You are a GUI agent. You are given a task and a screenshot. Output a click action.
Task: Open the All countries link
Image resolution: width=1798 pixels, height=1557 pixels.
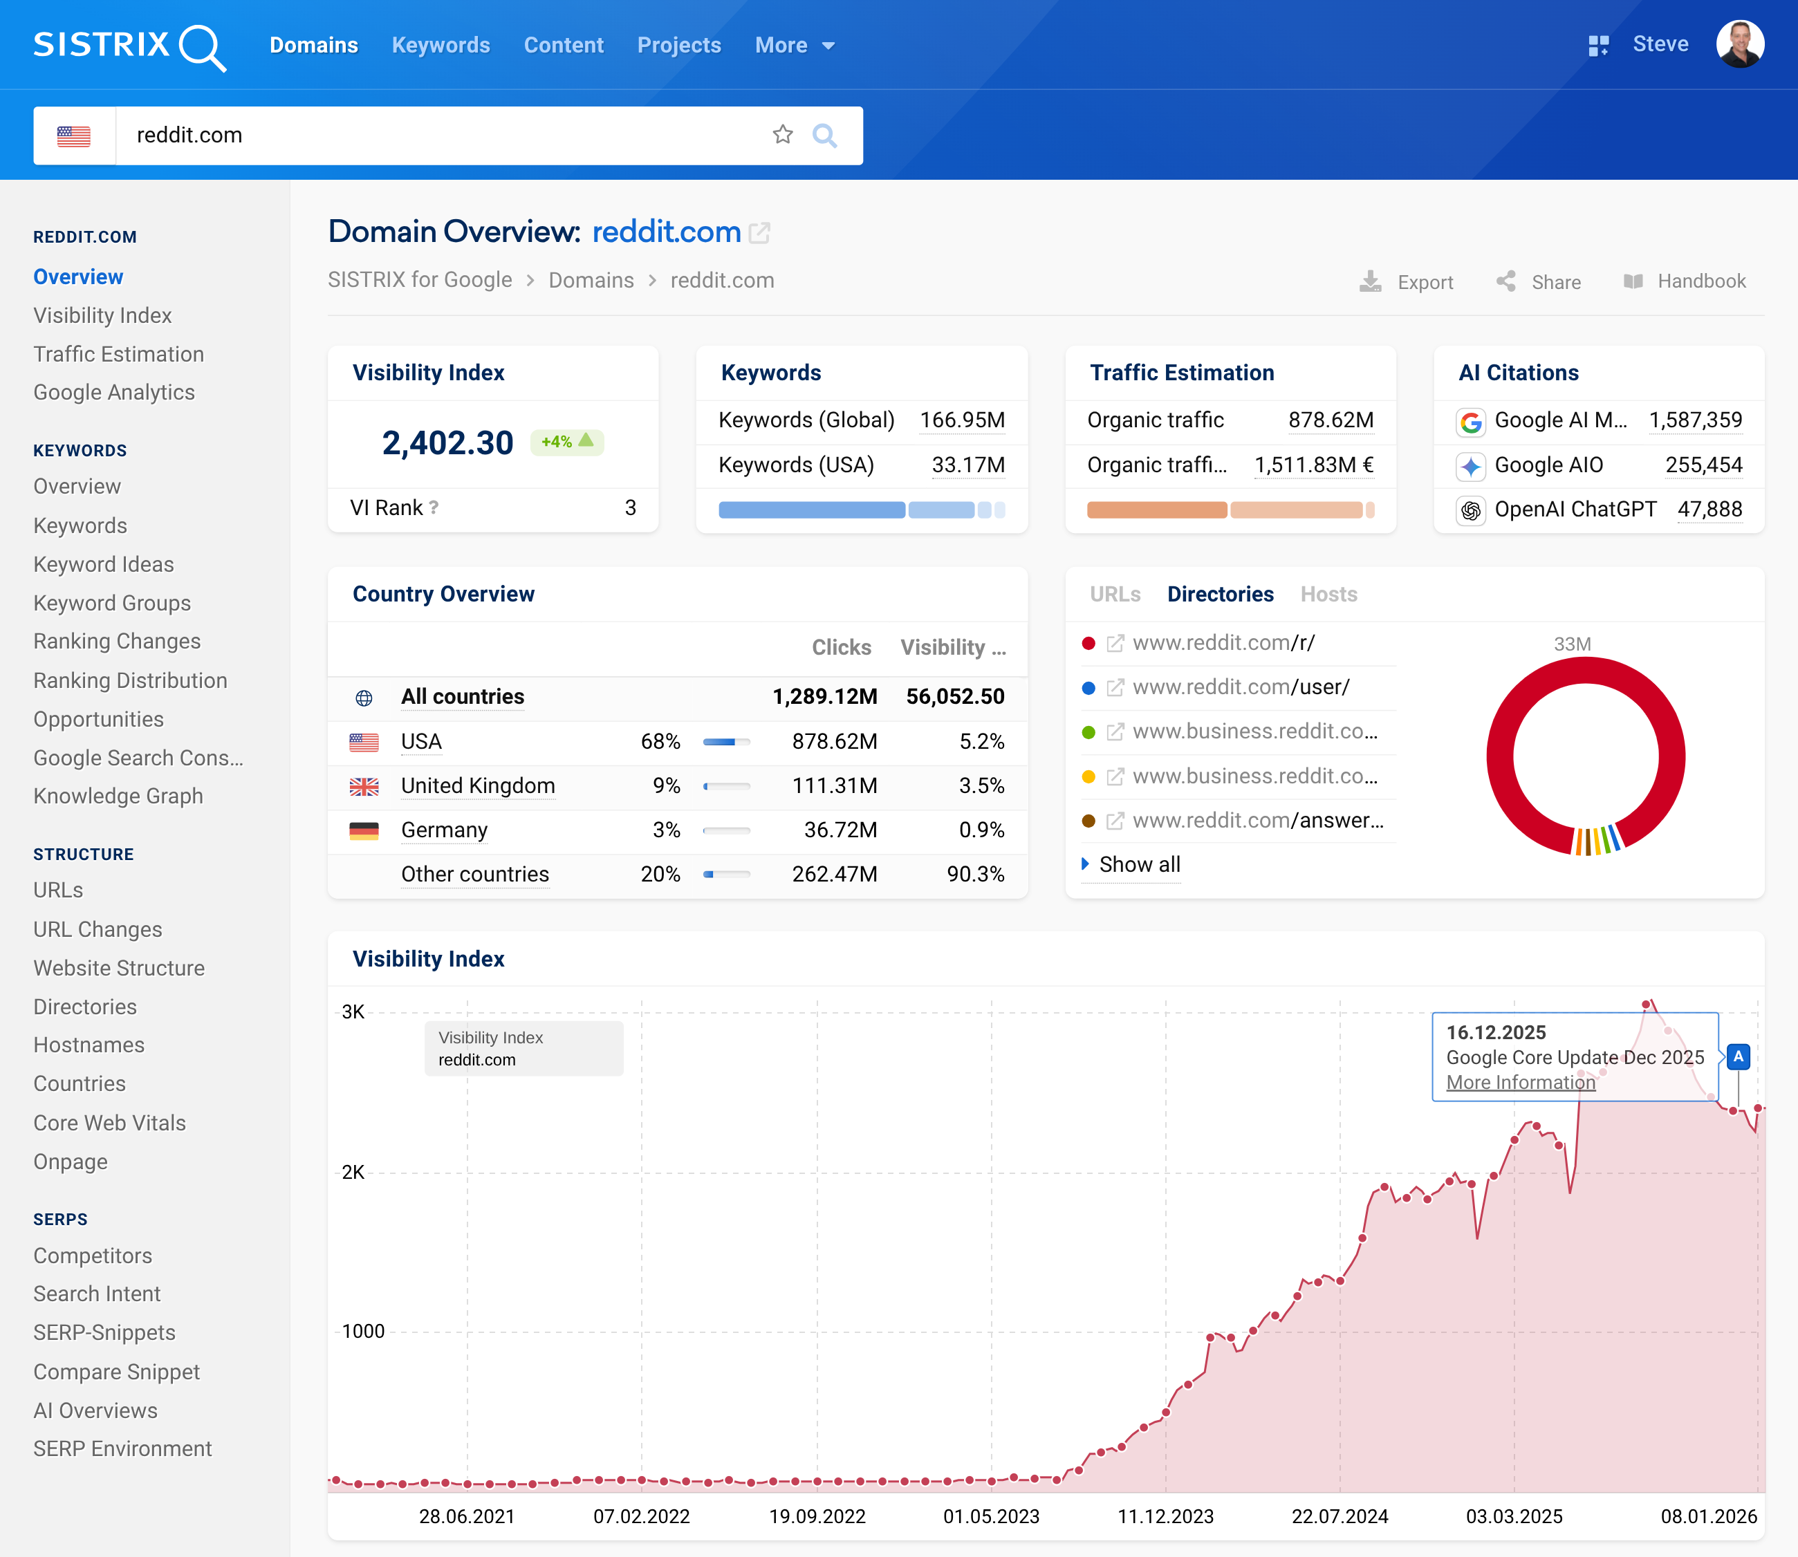(x=461, y=696)
